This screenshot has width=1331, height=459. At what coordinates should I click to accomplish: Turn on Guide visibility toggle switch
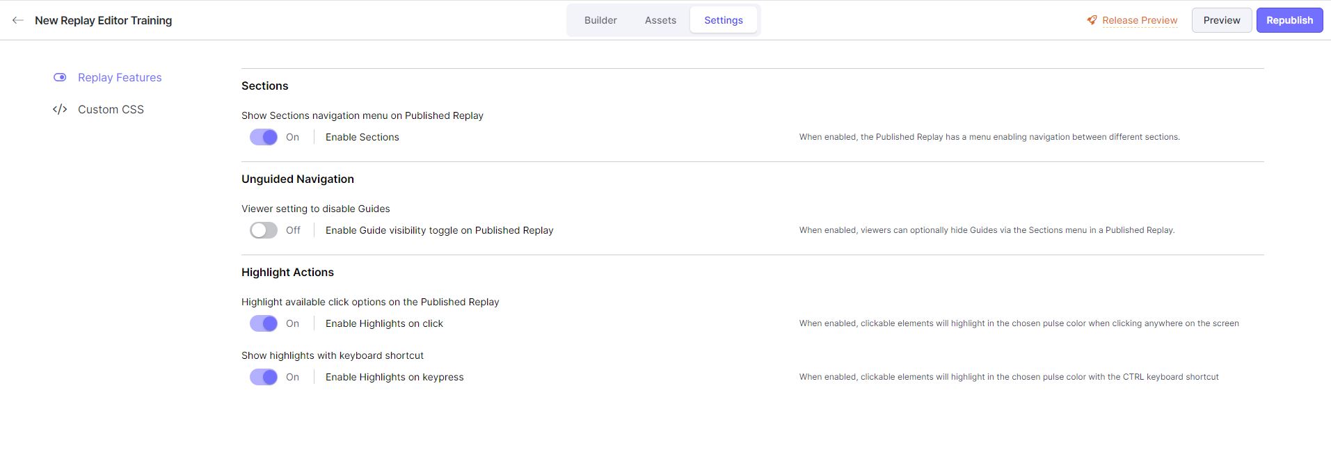coord(264,230)
